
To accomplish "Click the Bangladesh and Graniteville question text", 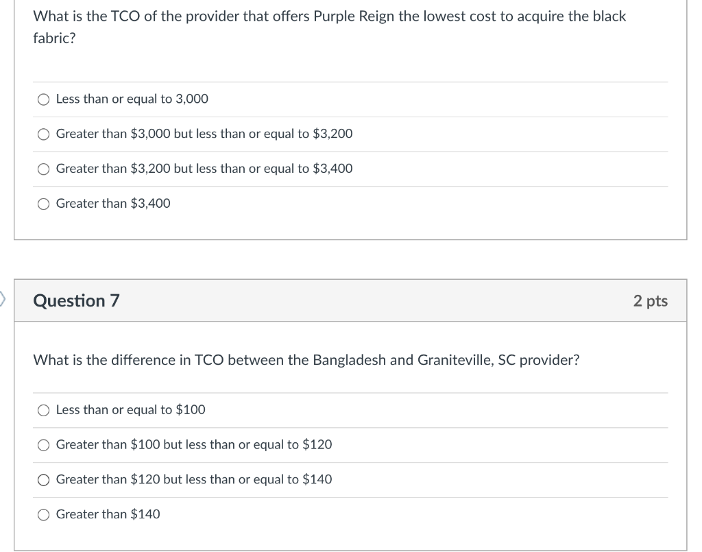I will (306, 360).
